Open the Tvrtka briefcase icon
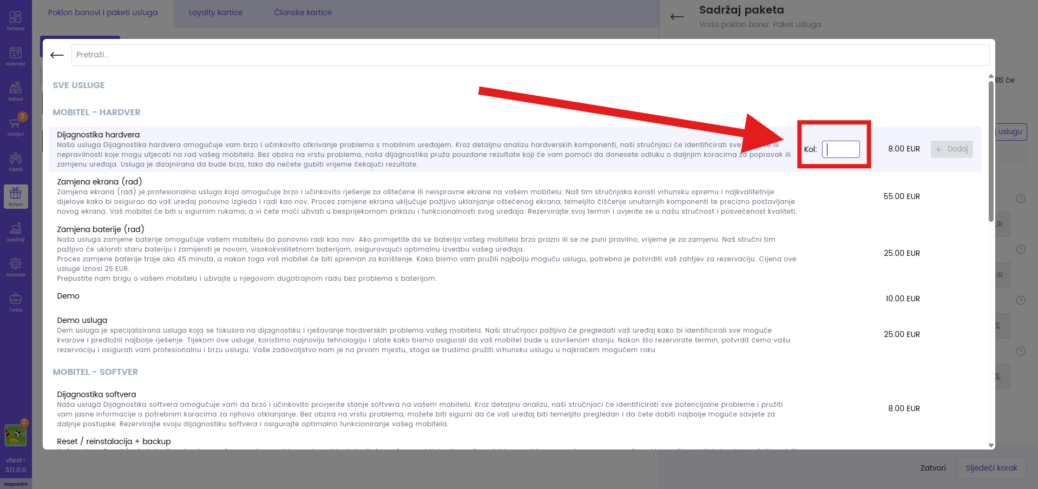This screenshot has width=1038, height=489. point(16,301)
